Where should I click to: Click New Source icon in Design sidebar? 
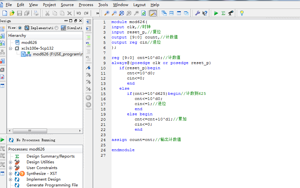point(2,29)
